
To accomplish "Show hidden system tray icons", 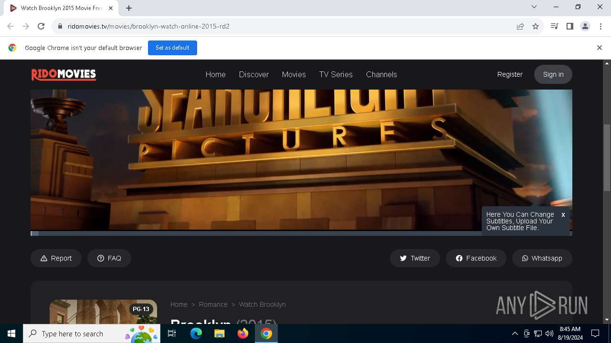I will (x=515, y=333).
